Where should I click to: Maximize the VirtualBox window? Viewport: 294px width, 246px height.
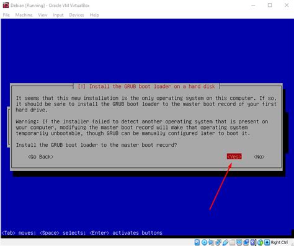pos(270,5)
